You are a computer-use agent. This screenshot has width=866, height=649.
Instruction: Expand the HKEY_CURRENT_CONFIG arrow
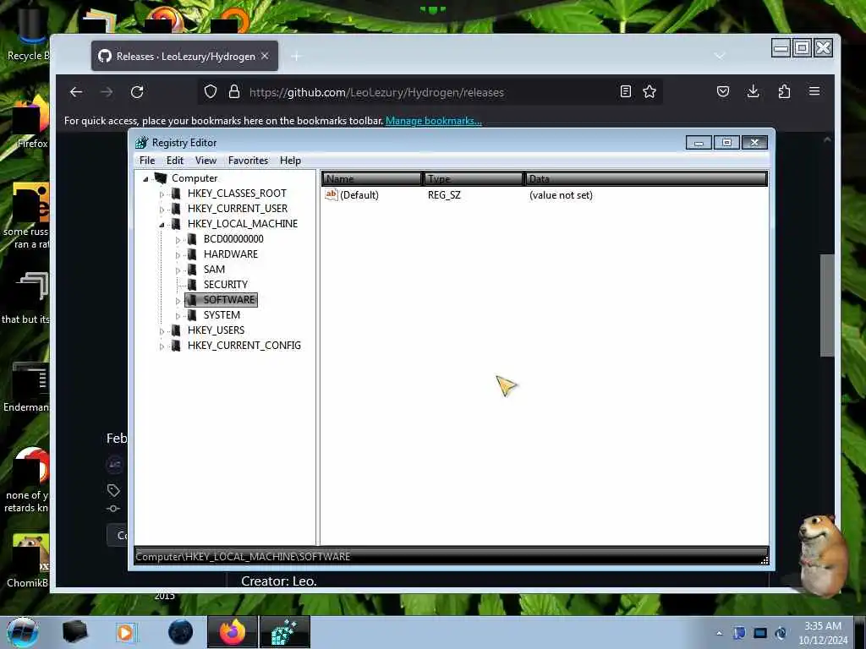[x=162, y=346]
